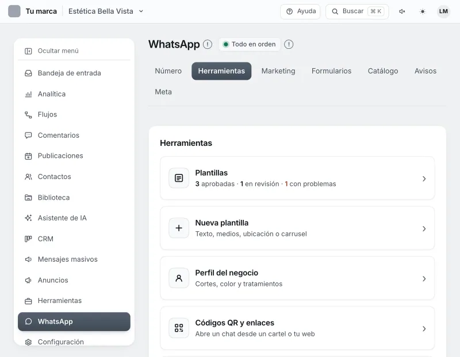Image resolution: width=460 pixels, height=357 pixels.
Task: Click the Configuración gear icon
Action: (28, 342)
